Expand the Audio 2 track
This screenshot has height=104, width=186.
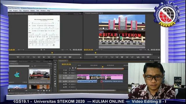click(x=70, y=84)
